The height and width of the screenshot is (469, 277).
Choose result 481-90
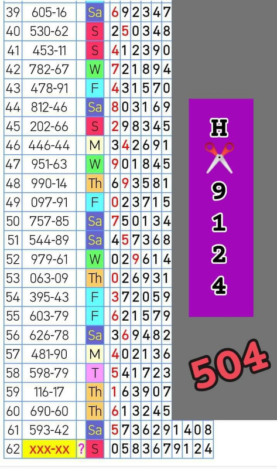[x=49, y=354]
